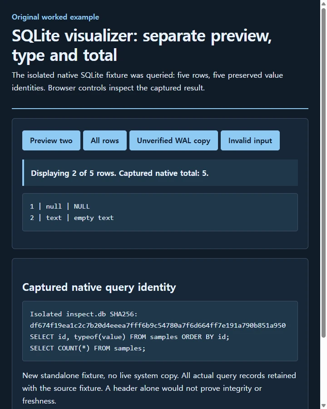Image resolution: width=327 pixels, height=409 pixels.
Task: Click the 'SELECT id, typeof(value)' query line
Action: coord(129,337)
